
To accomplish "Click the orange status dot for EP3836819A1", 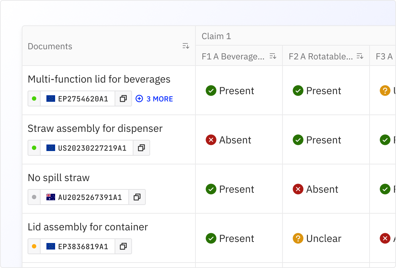I will [x=34, y=246].
